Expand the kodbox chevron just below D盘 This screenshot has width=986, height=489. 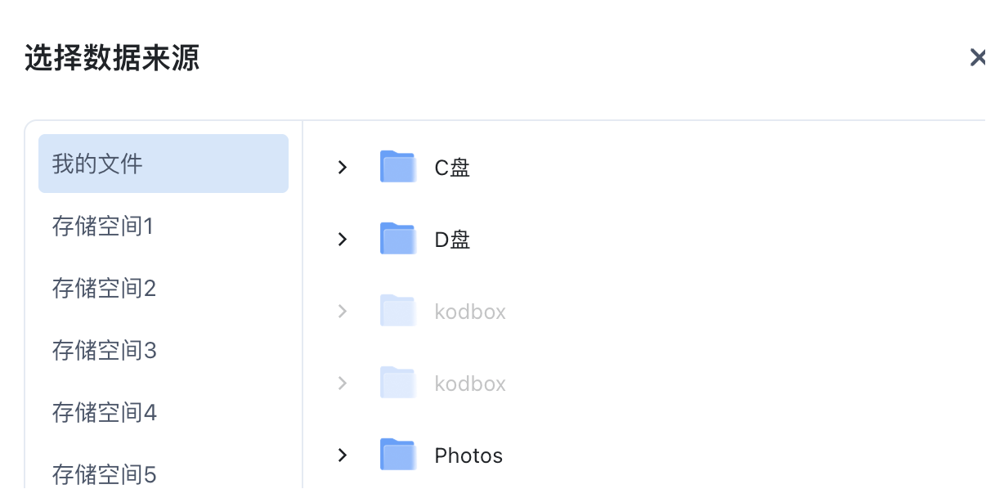pyautogui.click(x=343, y=311)
